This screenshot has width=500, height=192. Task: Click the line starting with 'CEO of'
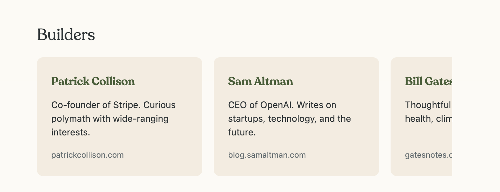tap(282, 105)
